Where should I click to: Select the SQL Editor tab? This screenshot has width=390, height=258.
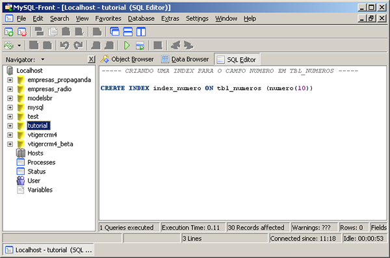pos(237,59)
